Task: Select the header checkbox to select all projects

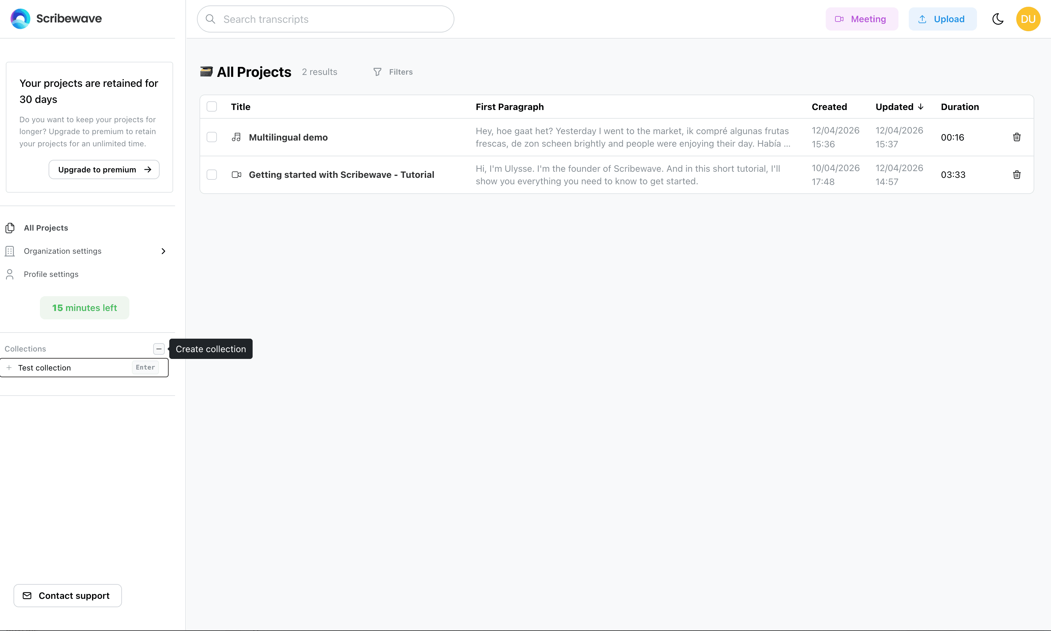Action: [x=212, y=106]
